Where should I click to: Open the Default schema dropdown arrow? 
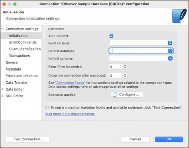pos(170,59)
